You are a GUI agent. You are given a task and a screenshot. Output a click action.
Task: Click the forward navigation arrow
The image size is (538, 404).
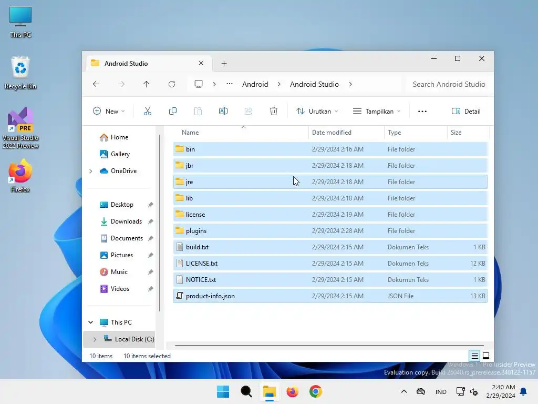coord(121,84)
